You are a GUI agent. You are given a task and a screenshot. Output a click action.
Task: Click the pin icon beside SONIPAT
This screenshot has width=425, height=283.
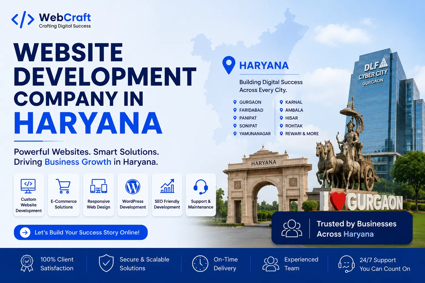pyautogui.click(x=235, y=126)
